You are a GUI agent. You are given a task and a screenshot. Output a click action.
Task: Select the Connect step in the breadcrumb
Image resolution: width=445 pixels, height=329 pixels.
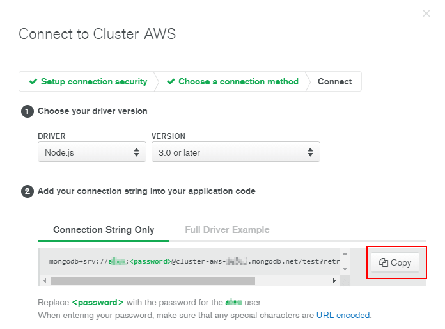coord(334,81)
